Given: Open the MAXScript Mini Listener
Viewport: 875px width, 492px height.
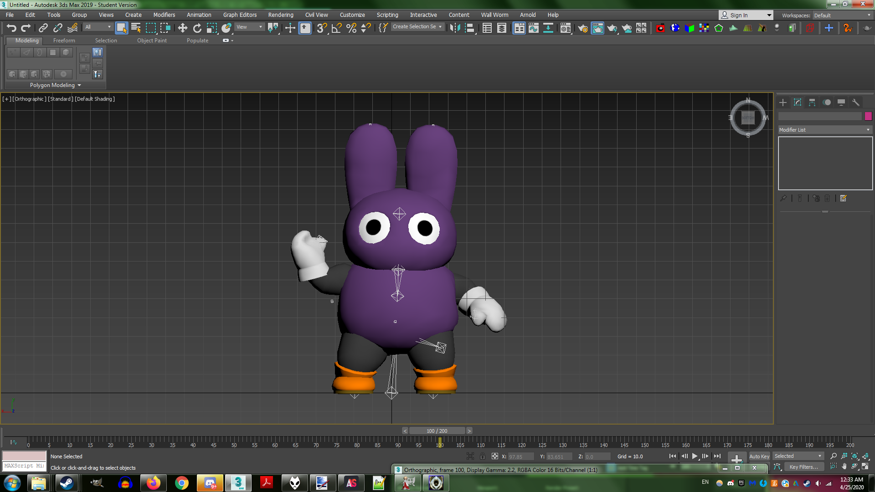Looking at the screenshot, I should (x=24, y=466).
